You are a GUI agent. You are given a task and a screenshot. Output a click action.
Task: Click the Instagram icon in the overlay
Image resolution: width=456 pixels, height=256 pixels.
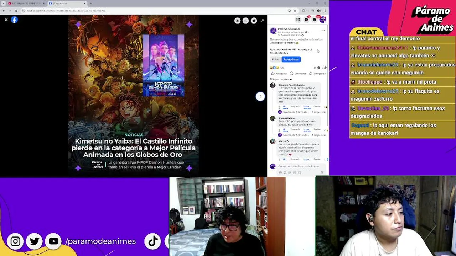[x=15, y=241]
